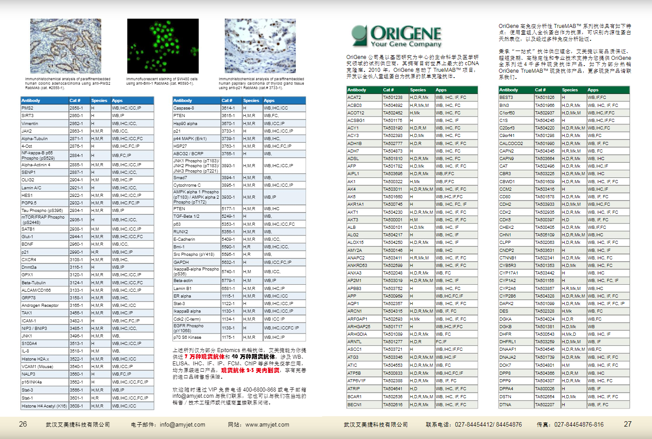This screenshot has height=439, width=652.
Task: Click the anti-p21 thyroid gland image
Action: tap(260, 46)
